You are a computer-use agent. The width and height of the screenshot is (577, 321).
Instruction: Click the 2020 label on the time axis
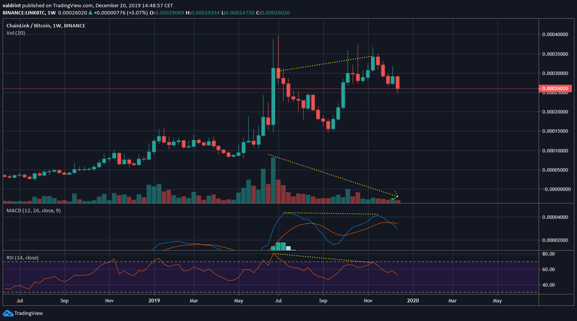click(413, 300)
